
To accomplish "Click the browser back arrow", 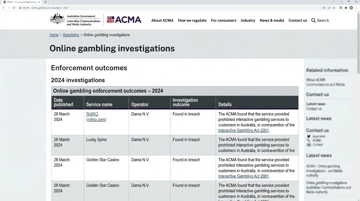I will point(3,8).
